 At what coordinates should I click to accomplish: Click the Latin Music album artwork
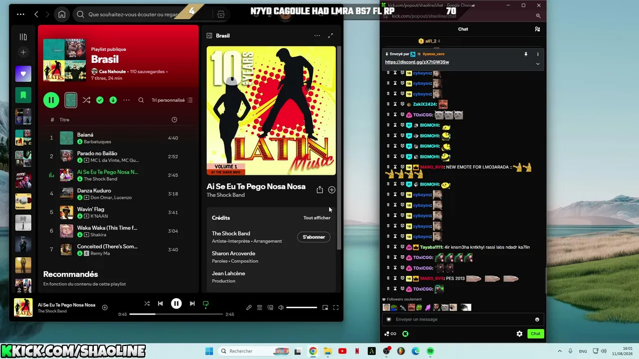(271, 111)
